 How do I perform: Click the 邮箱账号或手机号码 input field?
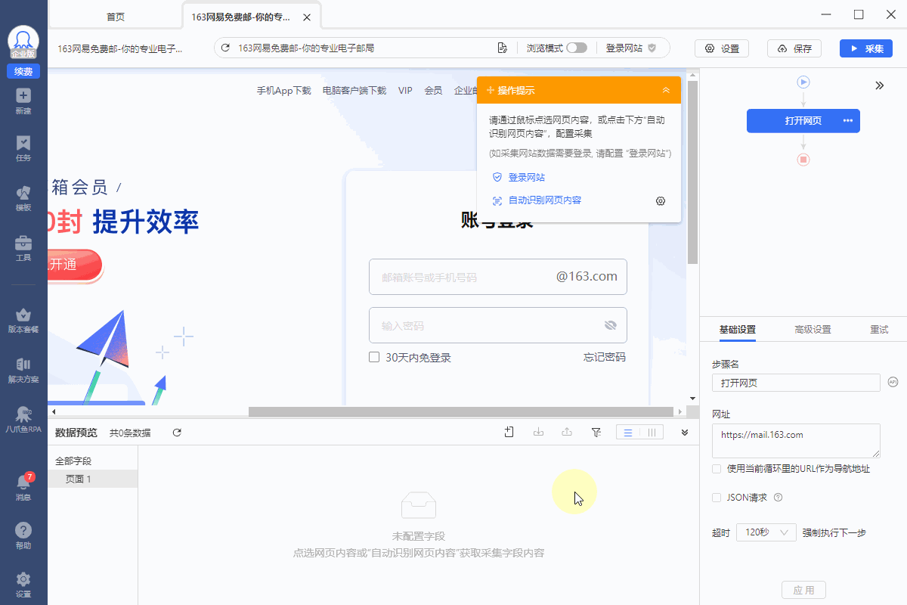(x=497, y=277)
